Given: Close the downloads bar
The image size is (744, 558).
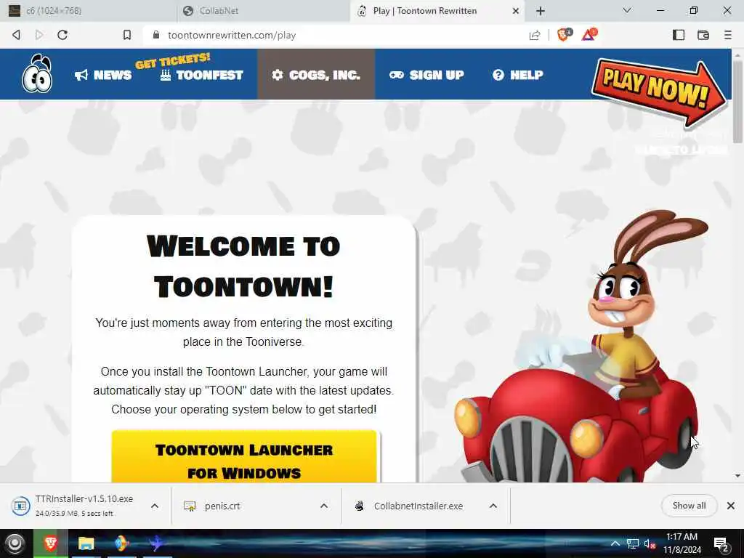Looking at the screenshot, I should [x=731, y=506].
